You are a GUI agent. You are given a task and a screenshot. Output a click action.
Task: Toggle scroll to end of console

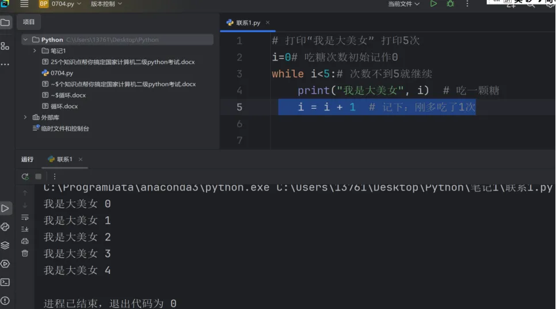pyautogui.click(x=25, y=229)
